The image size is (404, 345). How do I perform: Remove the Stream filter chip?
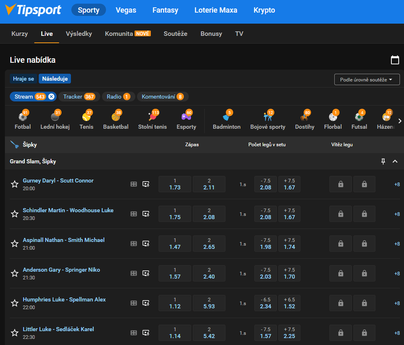click(x=51, y=96)
